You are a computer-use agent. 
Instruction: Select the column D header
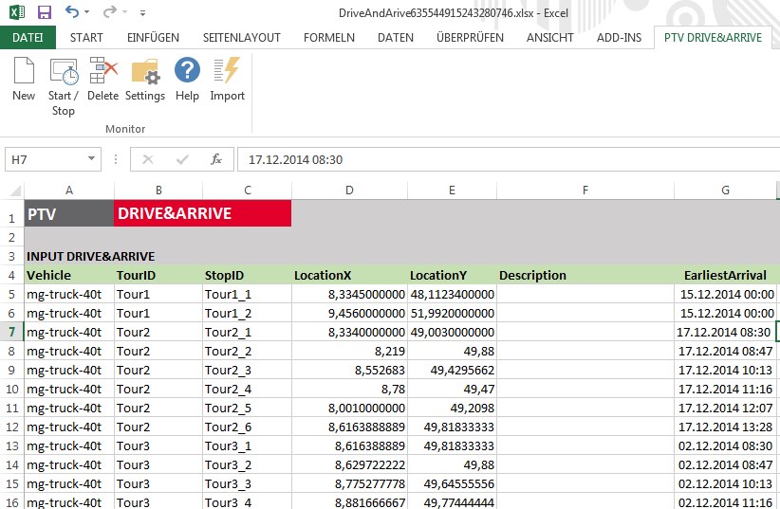tap(349, 191)
